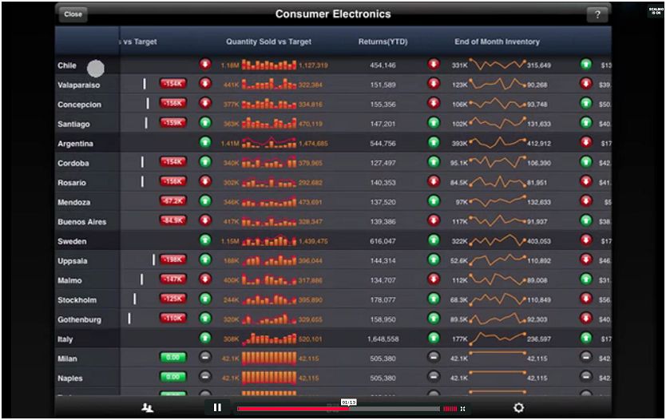
Task: Click Concepcion's green arrow after inventory figures
Action: 585,104
